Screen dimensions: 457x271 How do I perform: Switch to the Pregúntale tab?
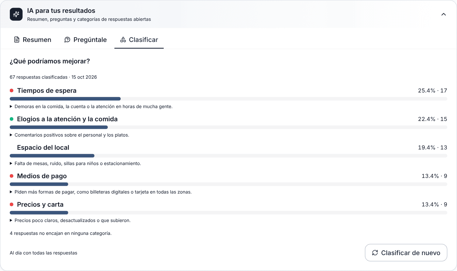tap(85, 40)
